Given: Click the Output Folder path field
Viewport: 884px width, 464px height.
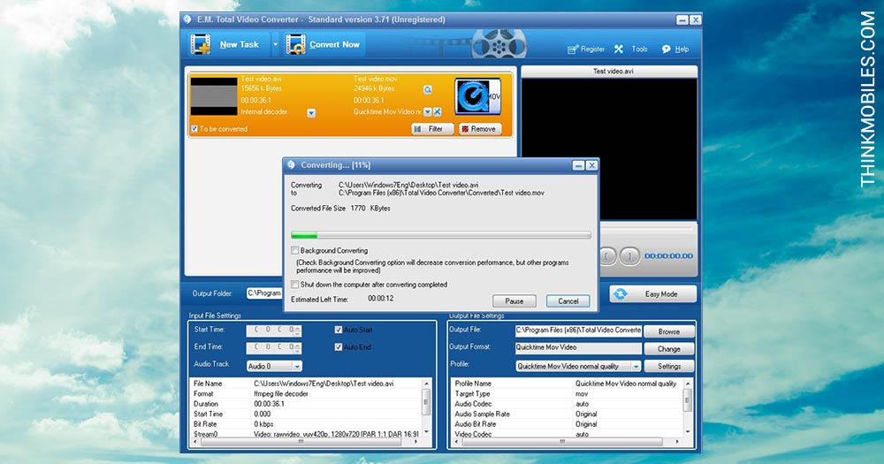Looking at the screenshot, I should 264,293.
